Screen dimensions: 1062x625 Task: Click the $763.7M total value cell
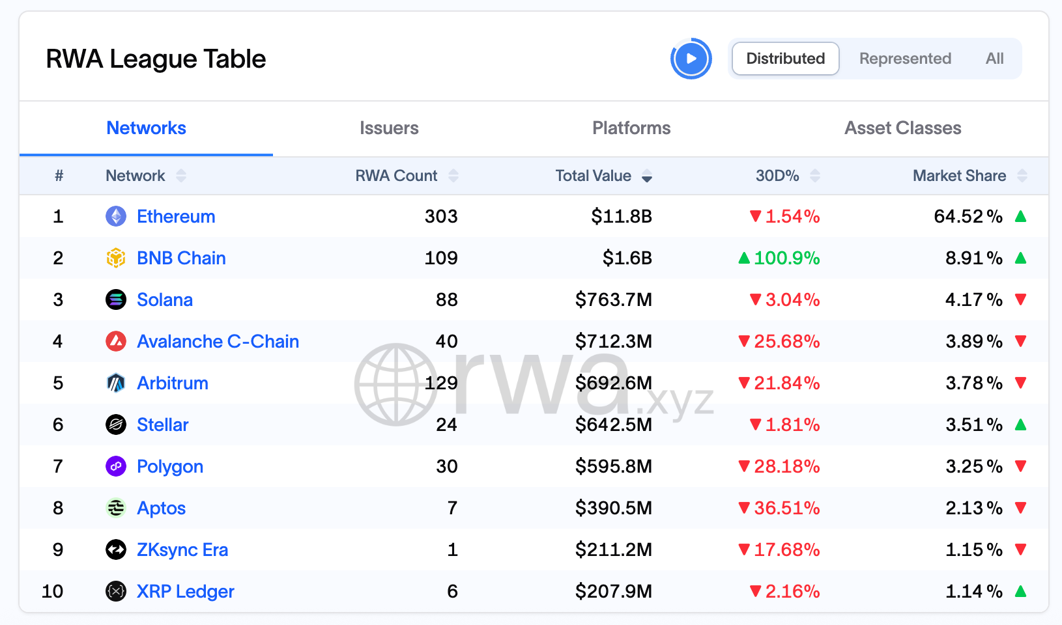pos(614,299)
